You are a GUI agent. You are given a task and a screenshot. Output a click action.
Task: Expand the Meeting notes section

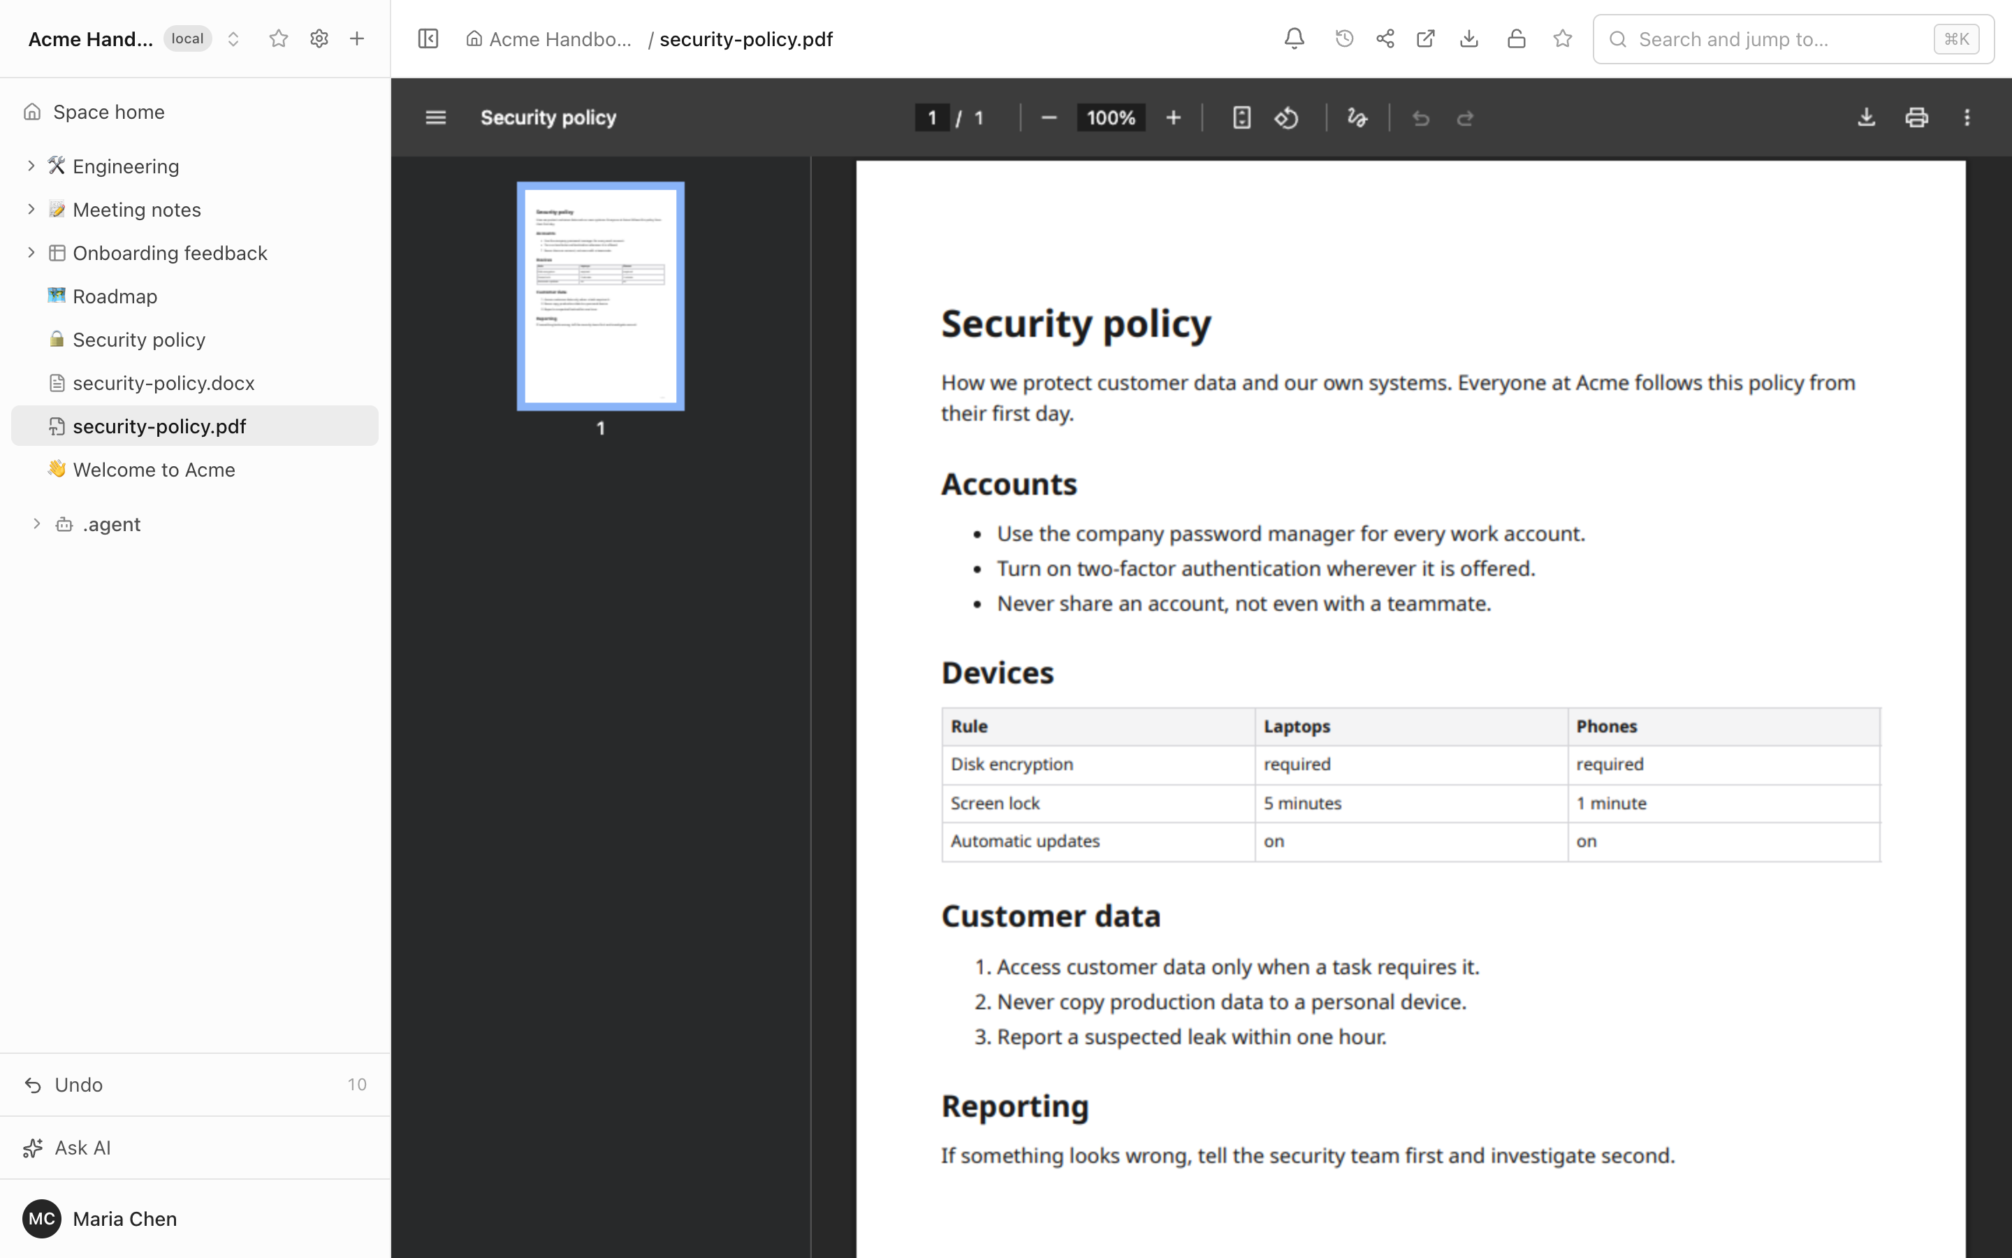pyautogui.click(x=31, y=209)
